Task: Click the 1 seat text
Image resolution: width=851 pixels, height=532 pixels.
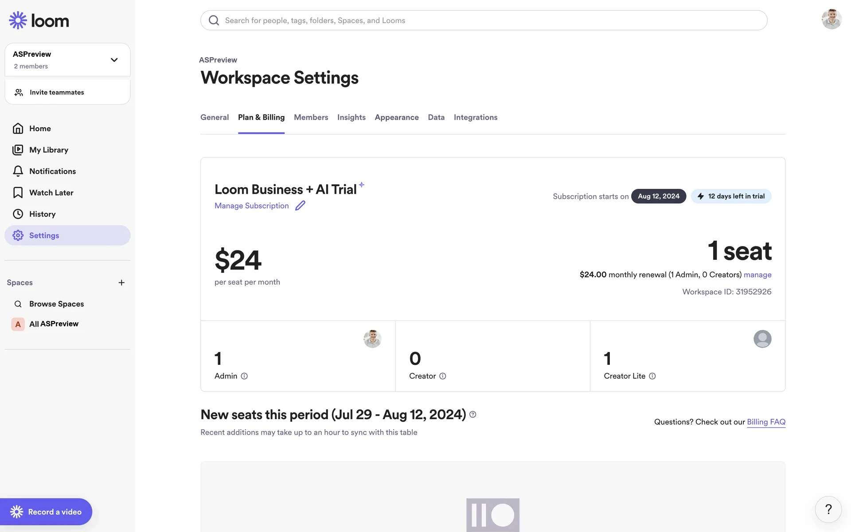Action: 739,251
